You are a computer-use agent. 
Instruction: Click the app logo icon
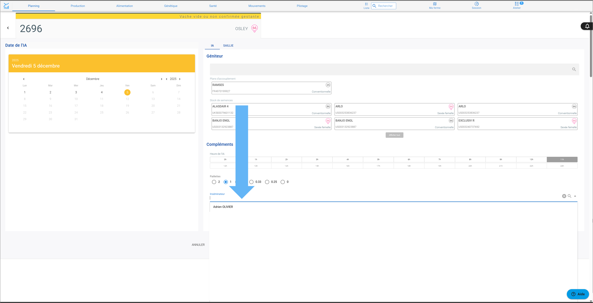click(x=6, y=6)
